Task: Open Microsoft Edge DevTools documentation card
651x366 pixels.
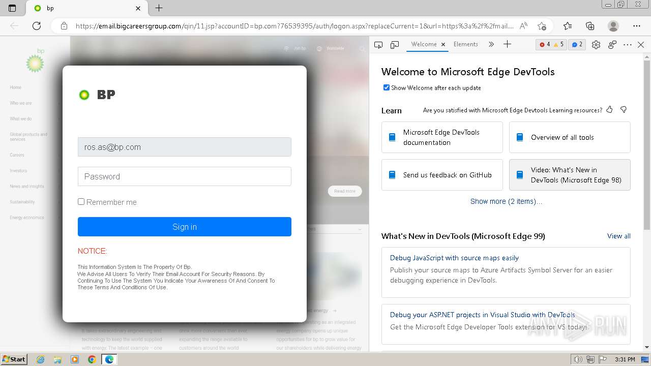Action: (x=442, y=137)
